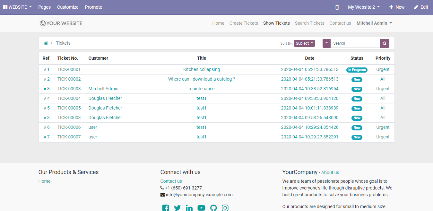Click the About us footer link
This screenshot has width=433, height=211.
[x=330, y=172]
